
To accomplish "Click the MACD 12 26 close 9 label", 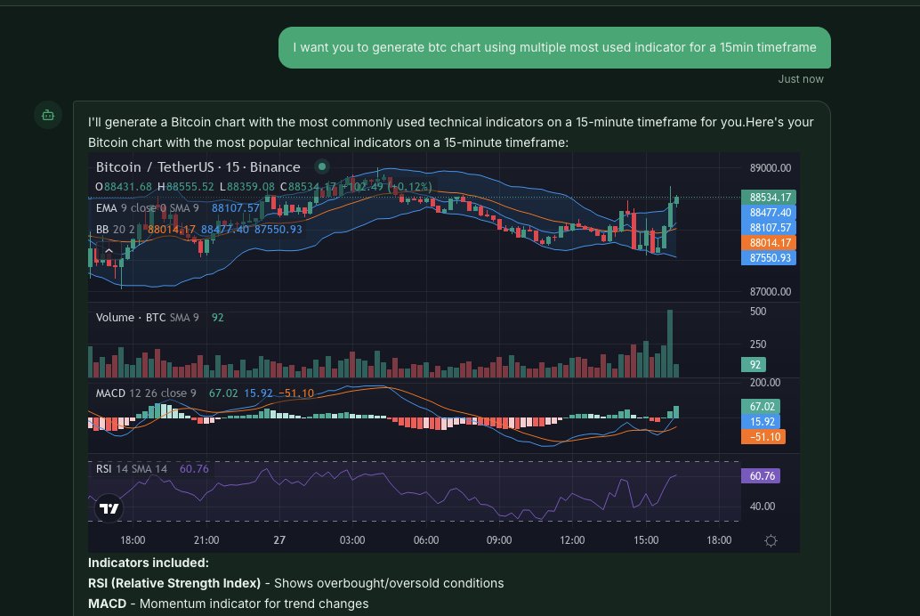I will pyautogui.click(x=146, y=393).
